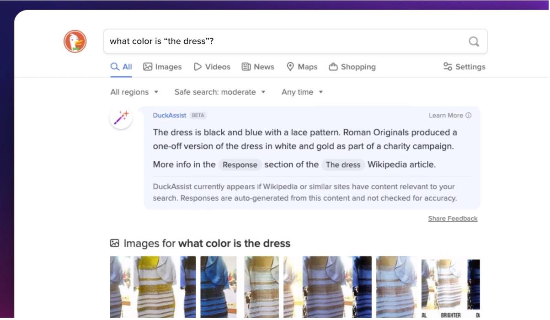Click the DuckDuckGo duck logo
Screen dimensions: 550x320
click(x=75, y=42)
